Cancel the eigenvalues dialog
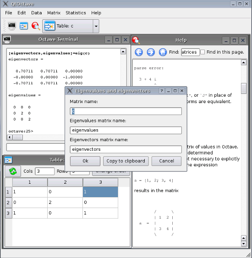Screen dimensions: 252x258 pos(166,161)
